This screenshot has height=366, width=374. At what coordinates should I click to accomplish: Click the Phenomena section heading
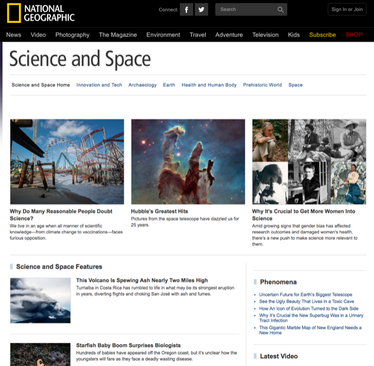[x=278, y=282]
